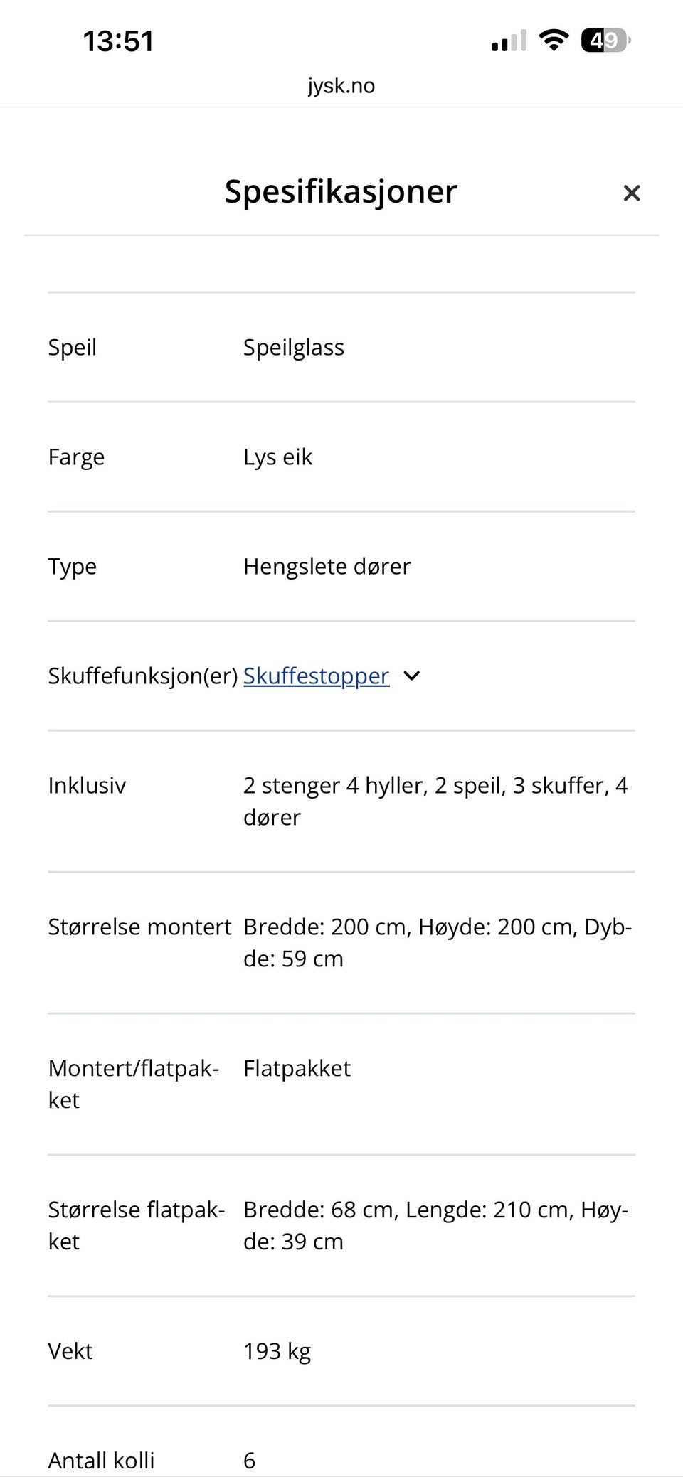
Task: Tap the Type row showing Hengslete dører
Action: point(327,566)
